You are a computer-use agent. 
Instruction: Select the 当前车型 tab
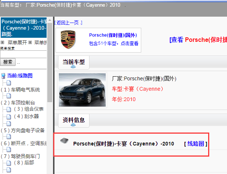click(74, 63)
